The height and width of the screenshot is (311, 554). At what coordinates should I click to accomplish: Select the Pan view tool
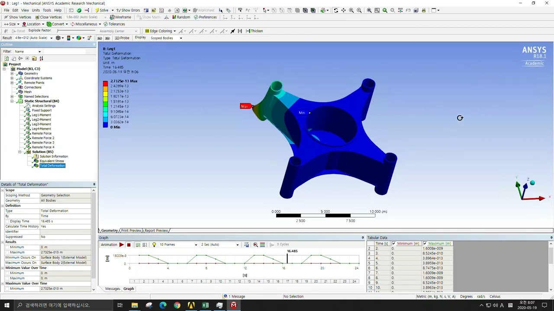344,10
